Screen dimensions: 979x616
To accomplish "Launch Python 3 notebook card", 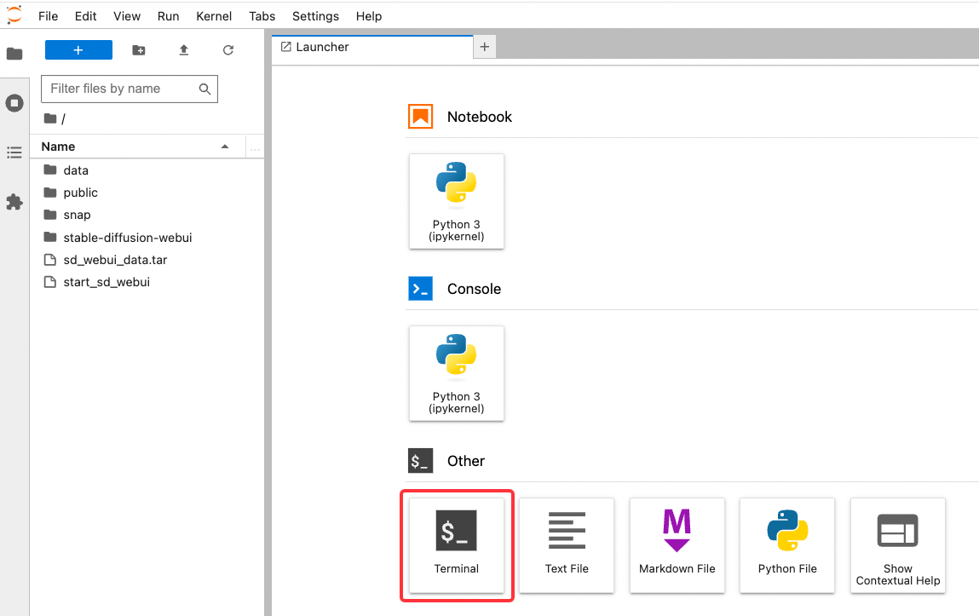I will point(457,202).
